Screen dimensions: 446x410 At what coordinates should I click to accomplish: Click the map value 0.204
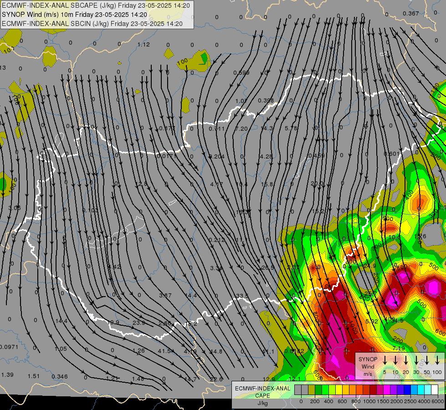click(x=217, y=157)
